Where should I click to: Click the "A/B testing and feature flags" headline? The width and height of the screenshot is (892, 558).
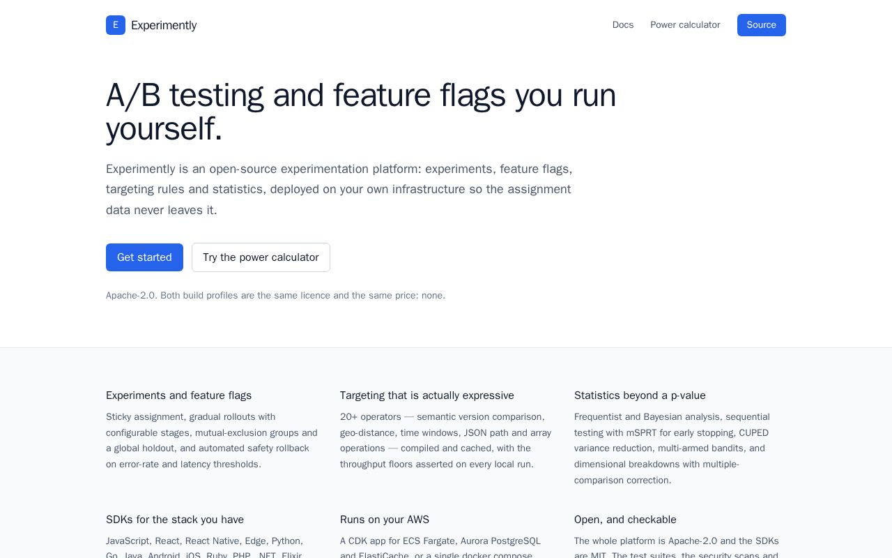[x=361, y=112]
